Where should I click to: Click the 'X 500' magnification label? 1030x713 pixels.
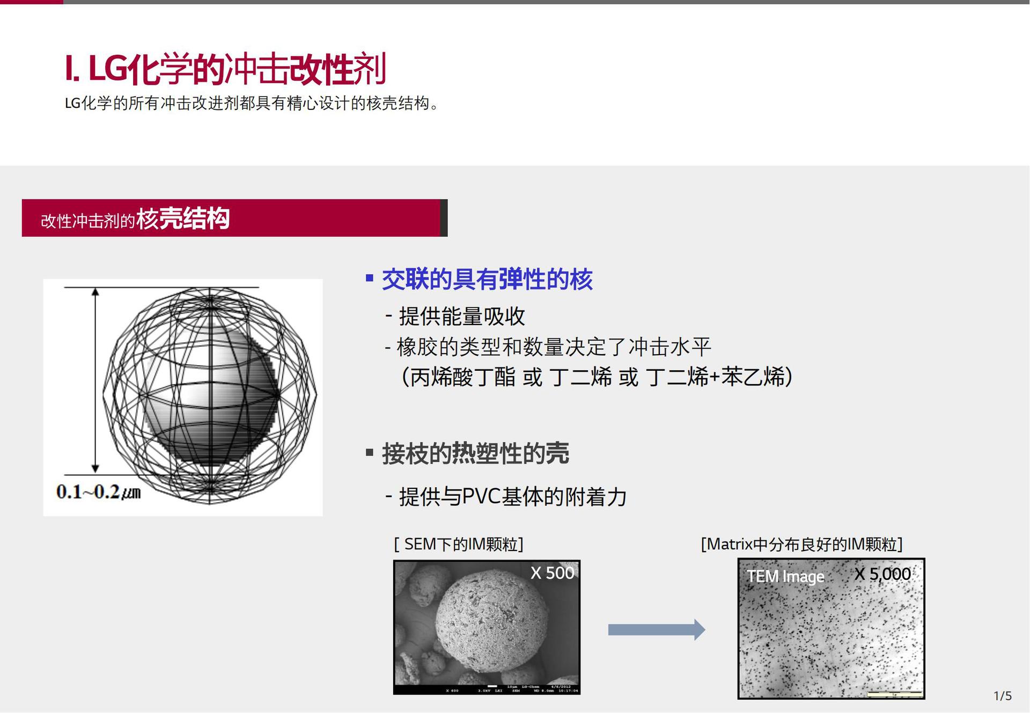pyautogui.click(x=552, y=573)
